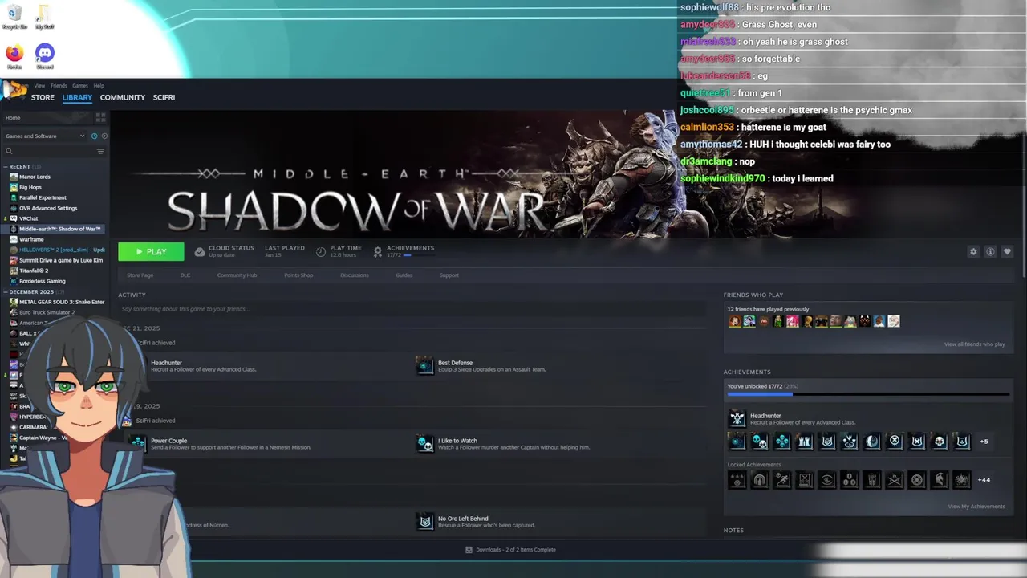This screenshot has height=578, width=1027.
Task: Click the Headhunter achievement icon in side panel
Action: coord(737,418)
